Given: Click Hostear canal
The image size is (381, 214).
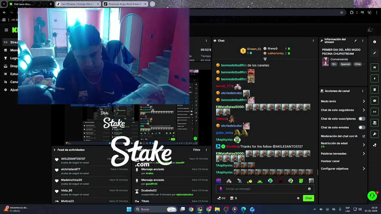Looking at the screenshot, I should tap(330, 161).
